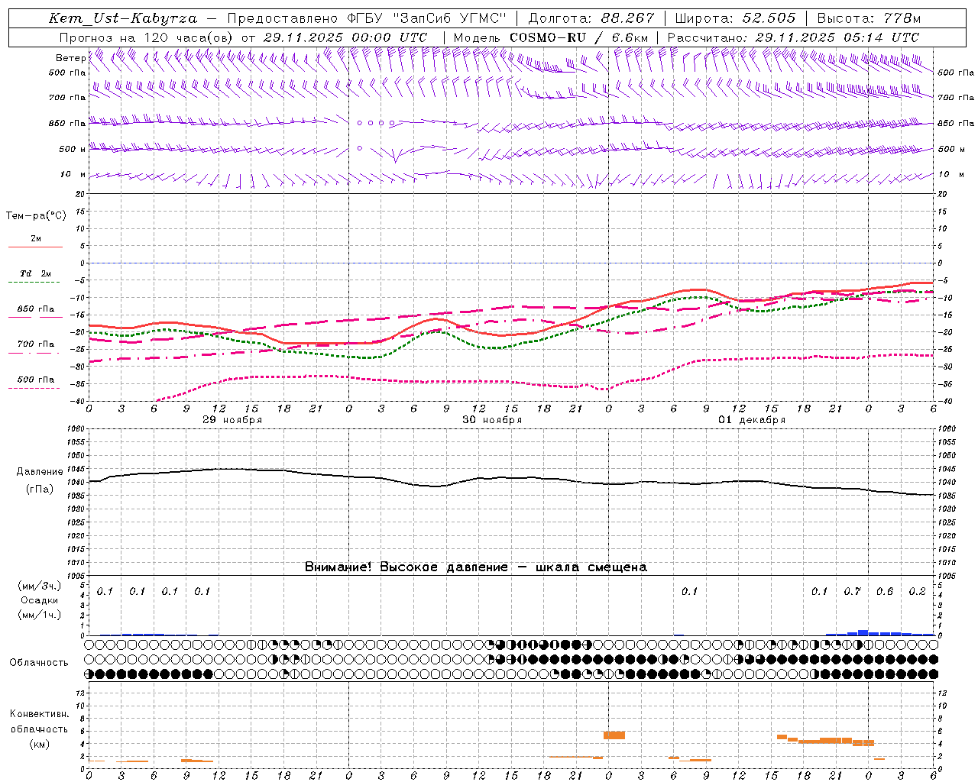Click the 0.7 precipitation amount value
This screenshot has width=978, height=782.
pos(852,592)
